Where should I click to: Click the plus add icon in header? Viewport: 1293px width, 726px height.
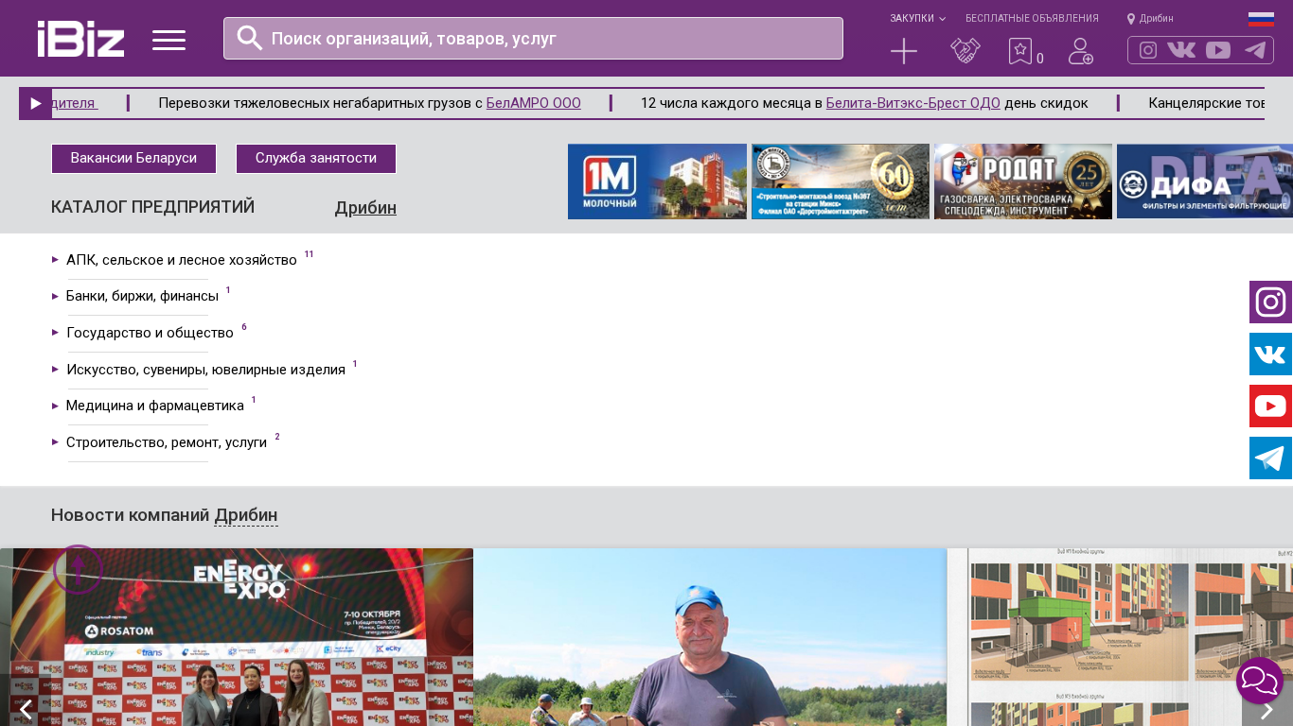pyautogui.click(x=904, y=51)
